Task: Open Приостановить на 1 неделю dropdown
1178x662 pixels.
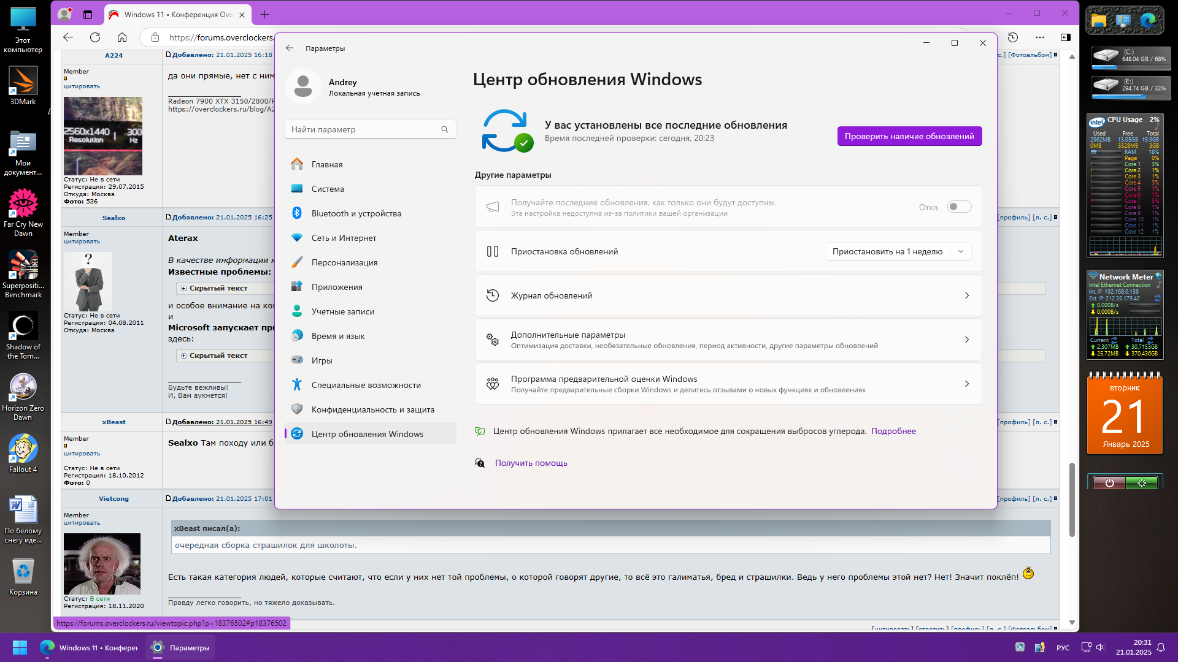Action: 960,251
